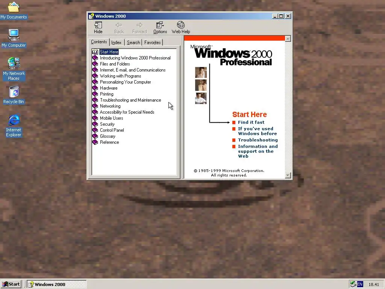The width and height of the screenshot is (385, 289).
Task: Click the Windows 2000 taskbar button
Action: [57, 284]
